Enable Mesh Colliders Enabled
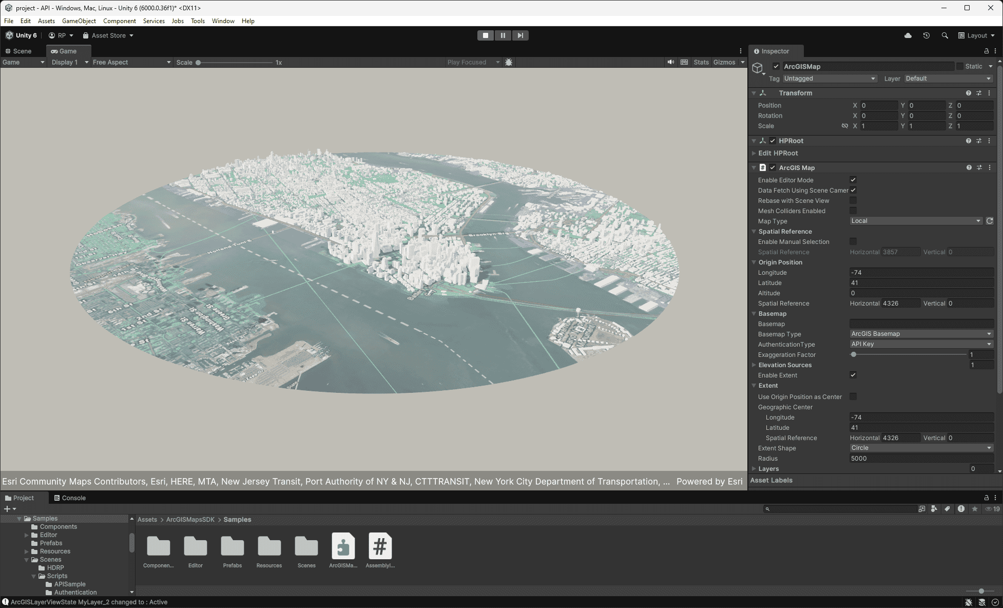The height and width of the screenshot is (608, 1003). pyautogui.click(x=853, y=211)
